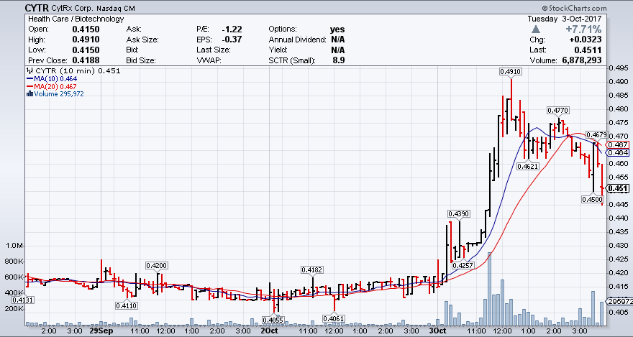
Task: Click the OHLC bar icon beside CYTR legend
Action: 28,71
